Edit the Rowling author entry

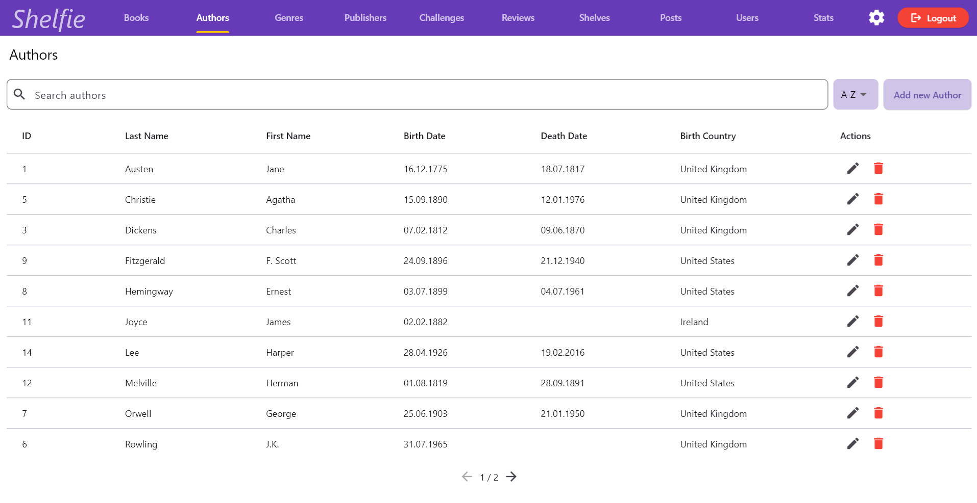tap(853, 443)
